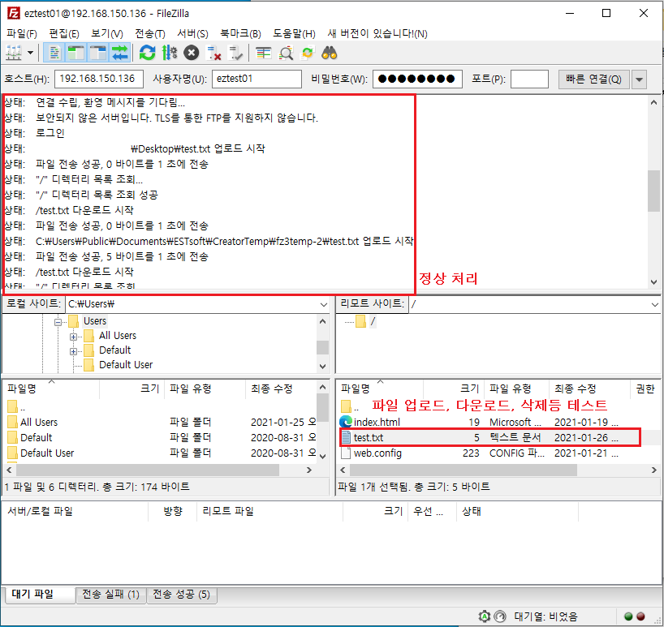
Task: Open the 북마크(B) menu
Action: pyautogui.click(x=240, y=34)
